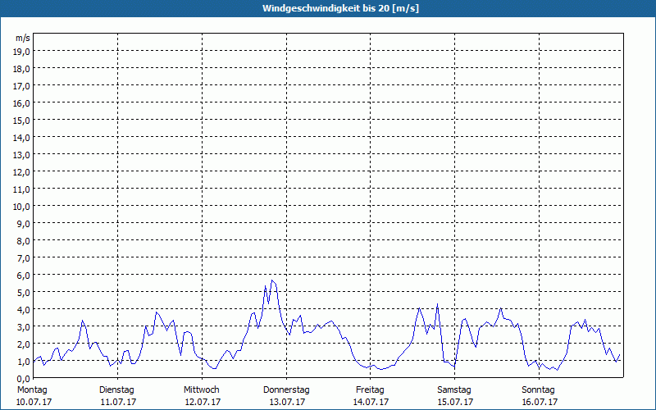Select the 10,0 y-axis value

(x=21, y=207)
